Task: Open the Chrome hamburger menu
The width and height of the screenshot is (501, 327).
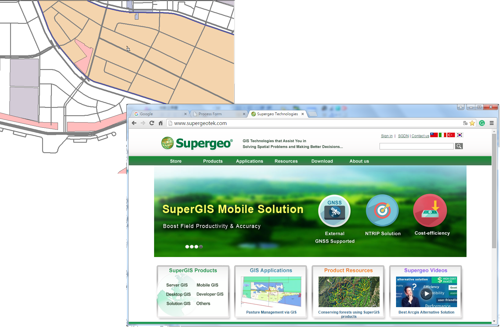Action: pos(492,123)
